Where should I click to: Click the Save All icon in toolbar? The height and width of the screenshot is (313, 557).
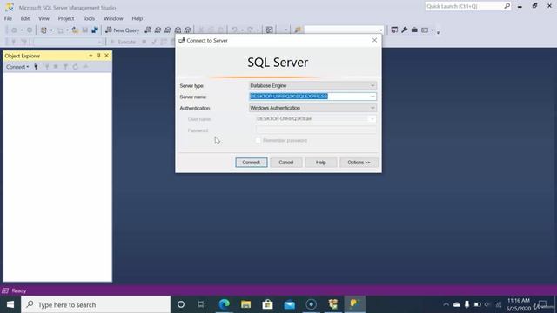pos(95,30)
